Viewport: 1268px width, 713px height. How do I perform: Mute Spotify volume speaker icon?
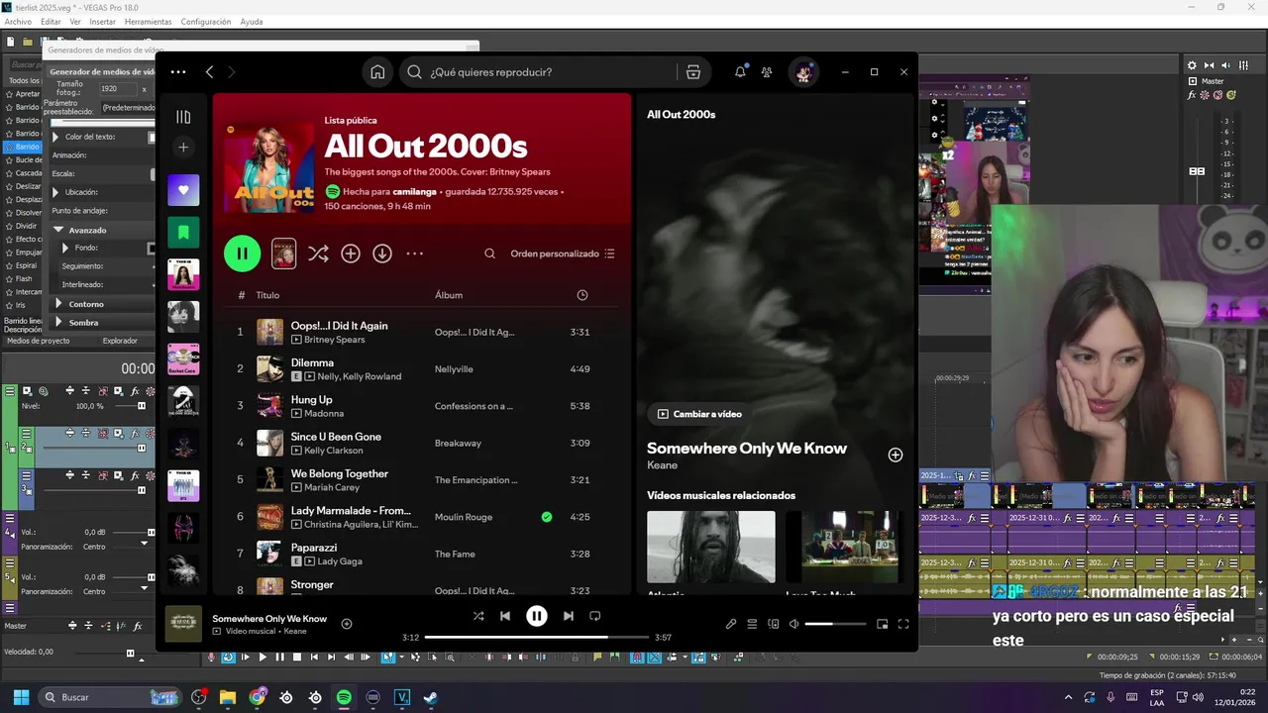pyautogui.click(x=793, y=624)
